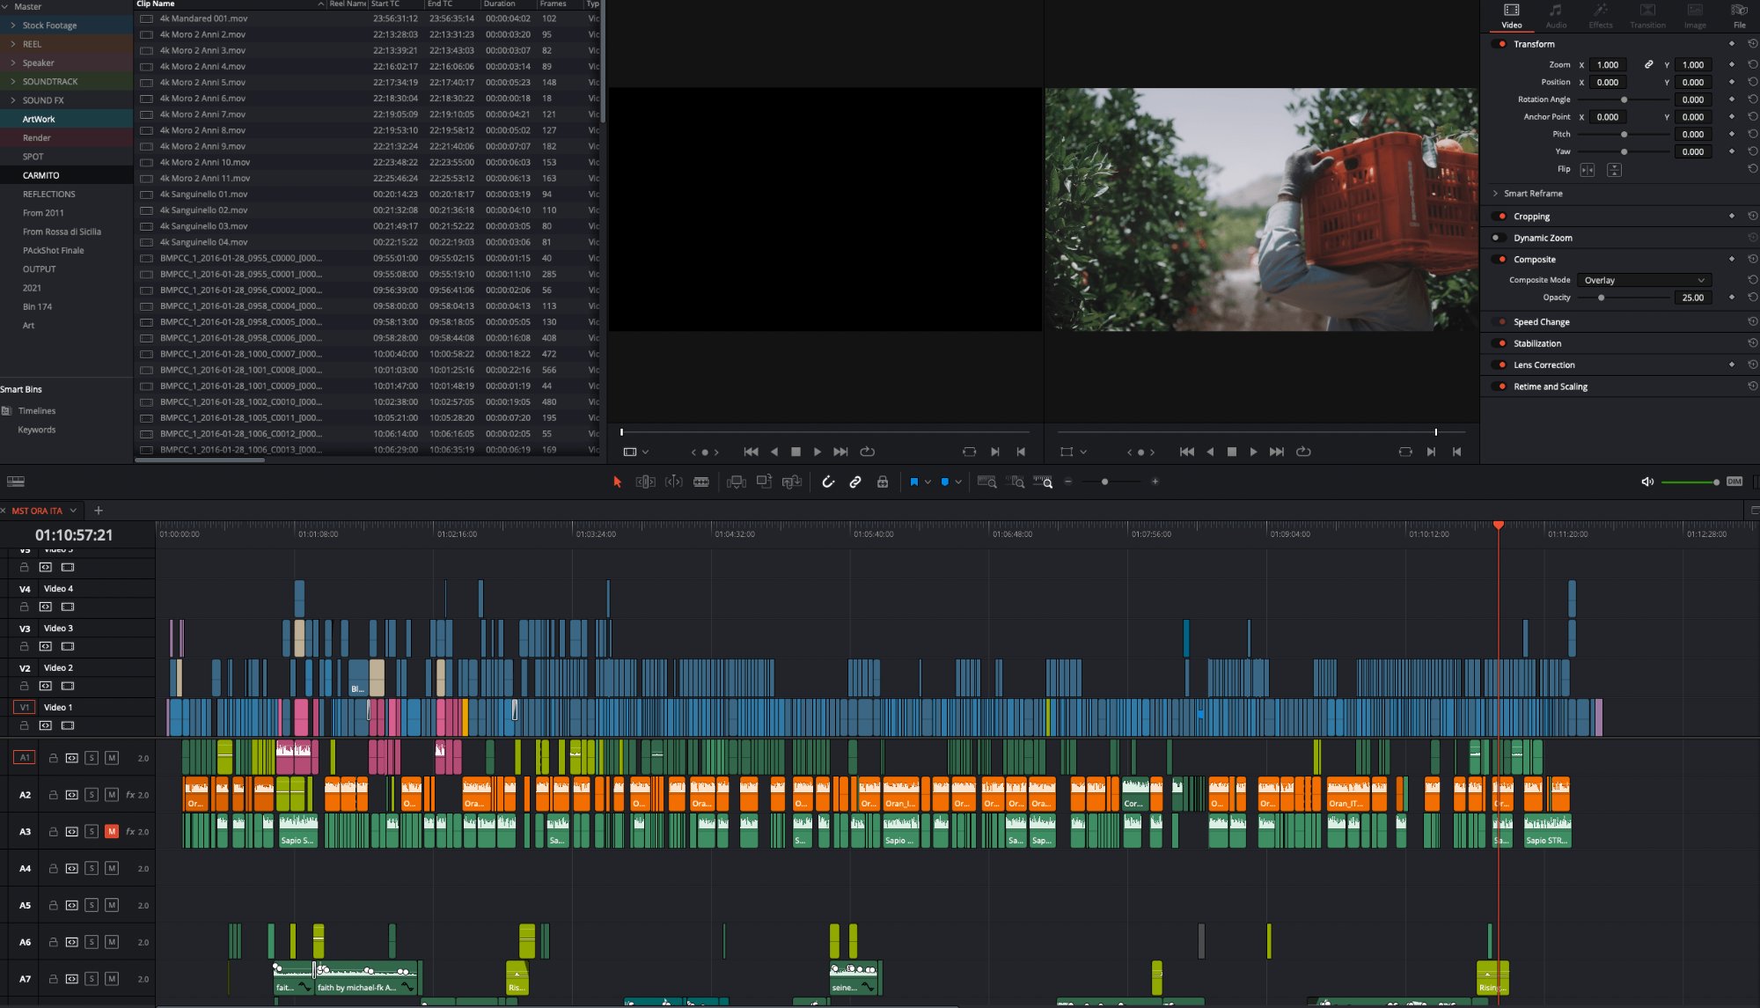Select the Trim Edit Mode tool
Viewport: 1760px width, 1008px height.
click(645, 482)
